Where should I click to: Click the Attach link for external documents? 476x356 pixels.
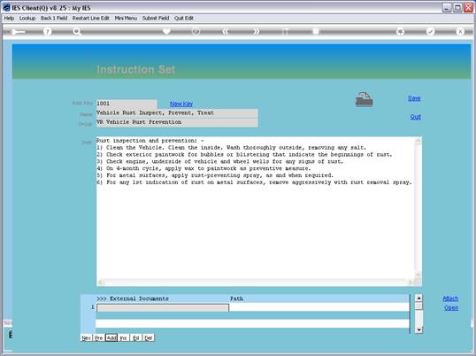pos(450,298)
